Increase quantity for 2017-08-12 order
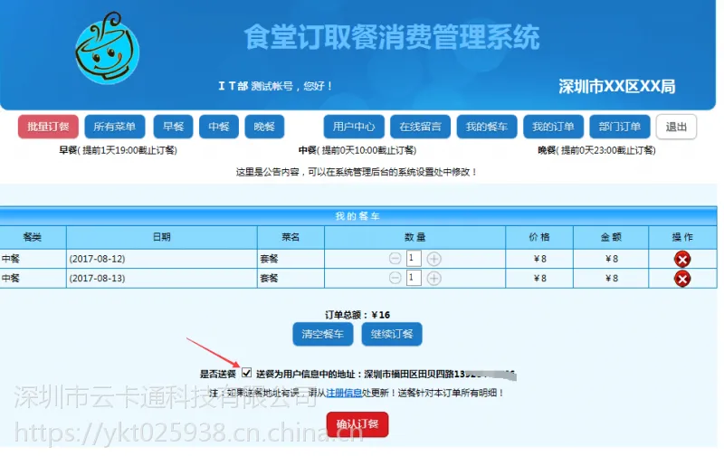 [433, 259]
